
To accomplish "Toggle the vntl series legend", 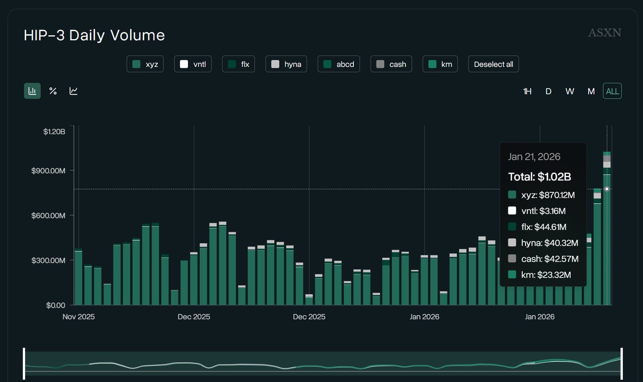I will (193, 64).
